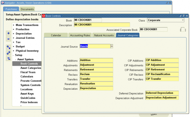Open the Class dropdown showing Corporate
This screenshot has height=117, width=190.
(x=166, y=20)
